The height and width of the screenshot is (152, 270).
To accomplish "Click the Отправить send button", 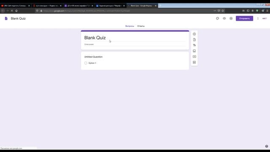I will (x=244, y=19).
